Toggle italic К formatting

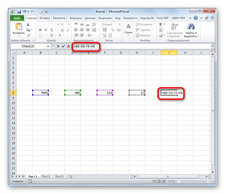[x=46, y=30]
